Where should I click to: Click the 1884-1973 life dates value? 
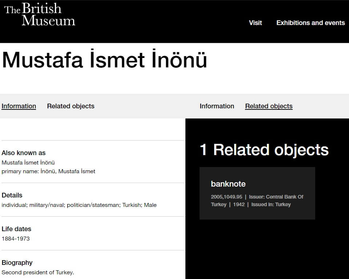coord(16,239)
